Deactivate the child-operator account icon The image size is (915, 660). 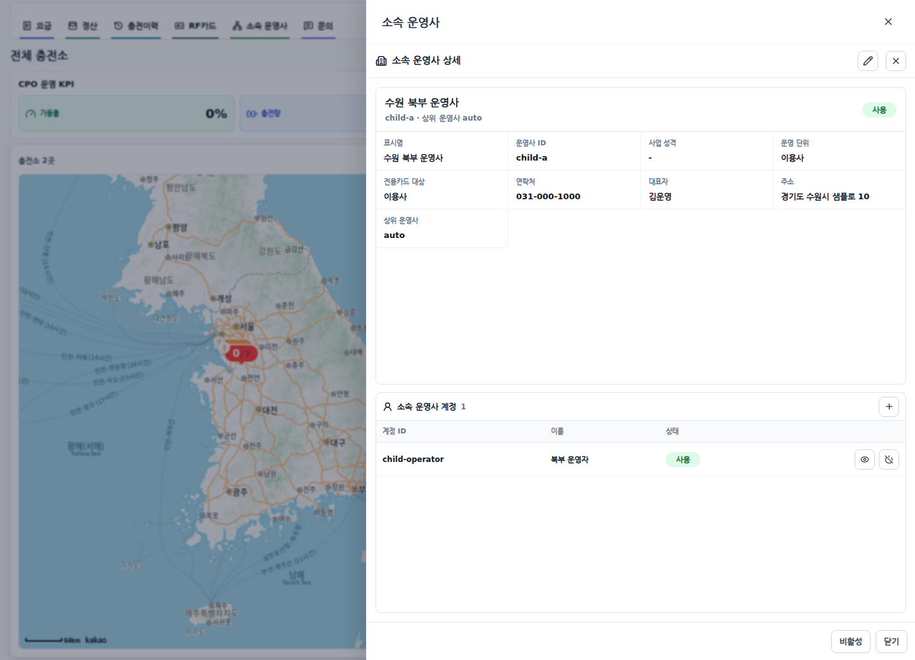pos(888,459)
